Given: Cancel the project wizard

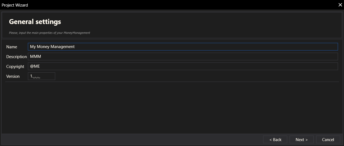Looking at the screenshot, I should 328,139.
